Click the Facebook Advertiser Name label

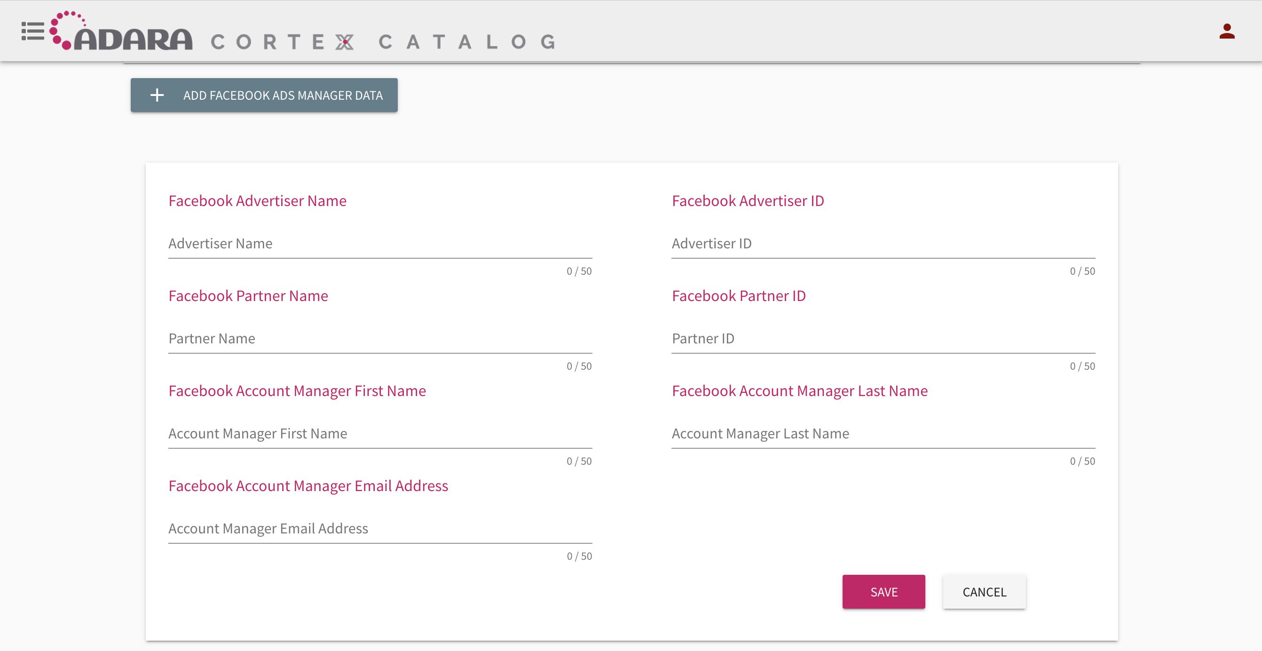pos(257,201)
